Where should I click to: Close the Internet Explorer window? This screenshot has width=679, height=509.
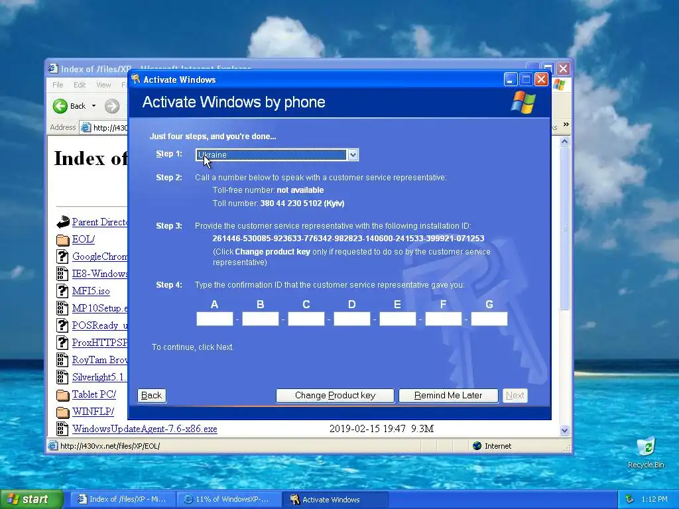[563, 69]
